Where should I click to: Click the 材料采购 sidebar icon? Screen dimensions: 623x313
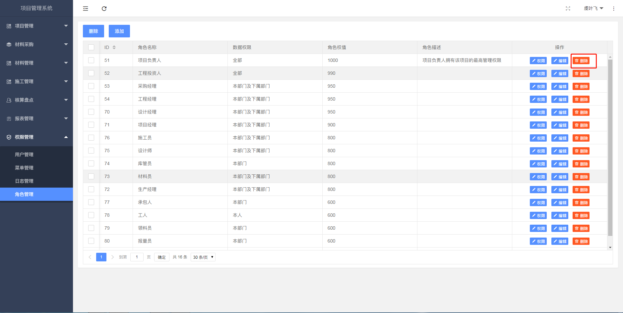tap(9, 44)
